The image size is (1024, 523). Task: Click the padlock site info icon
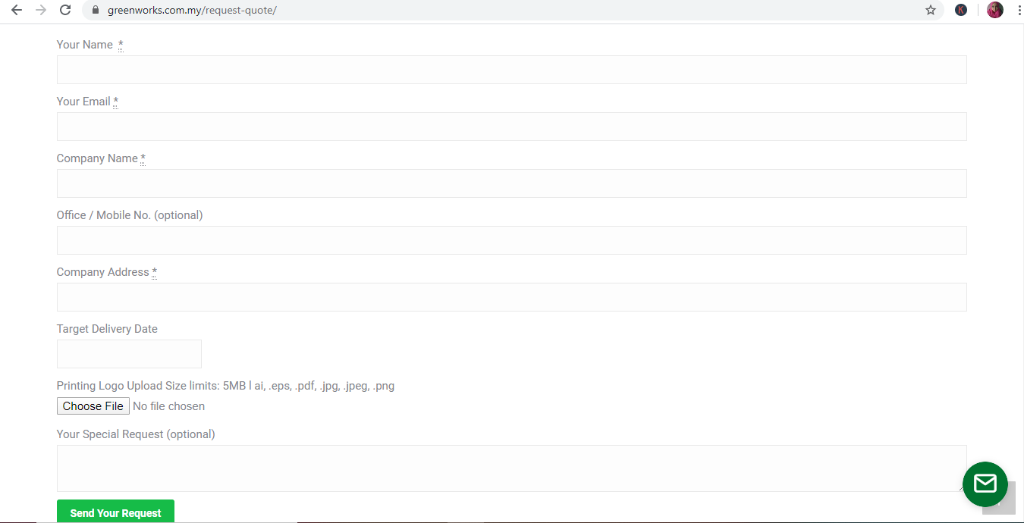(96, 11)
